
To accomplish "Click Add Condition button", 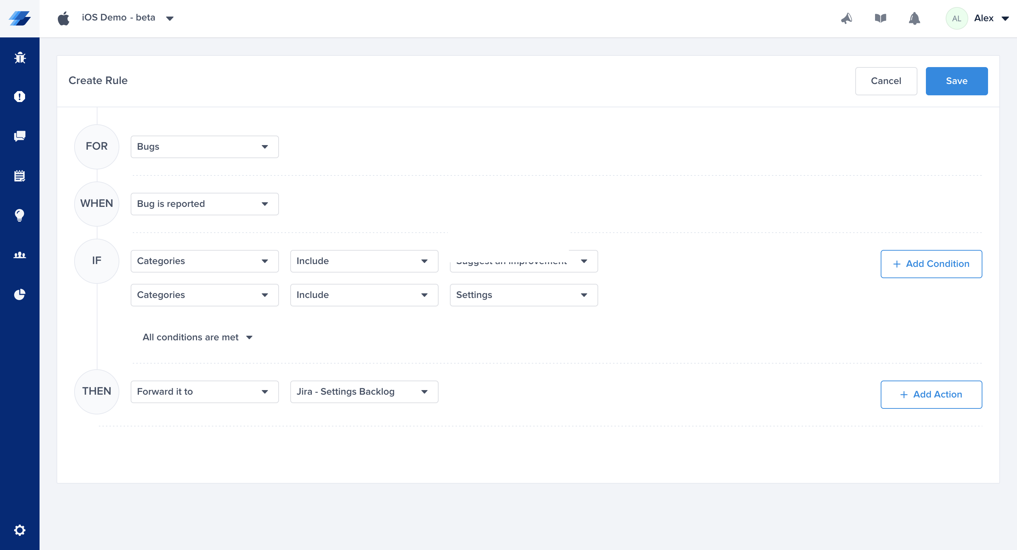I will (931, 264).
